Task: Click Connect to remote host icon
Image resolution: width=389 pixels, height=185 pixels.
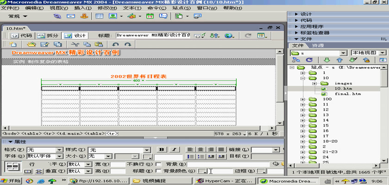Action: pyautogui.click(x=296, y=60)
